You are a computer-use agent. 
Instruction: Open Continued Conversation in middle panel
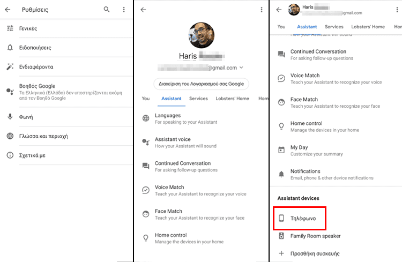[201, 167]
